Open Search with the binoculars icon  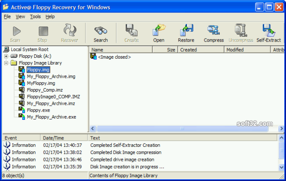101,31
